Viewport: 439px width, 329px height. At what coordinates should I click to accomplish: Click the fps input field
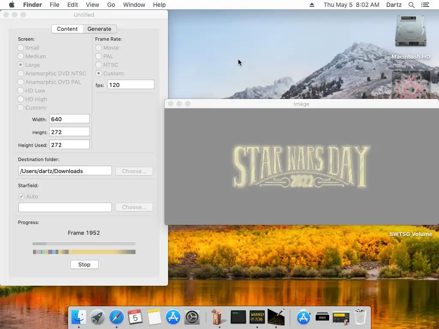click(131, 85)
